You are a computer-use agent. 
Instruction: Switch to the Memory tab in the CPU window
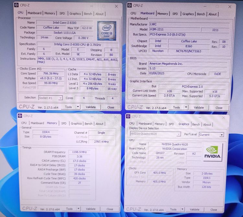pyautogui.click(x=50, y=13)
